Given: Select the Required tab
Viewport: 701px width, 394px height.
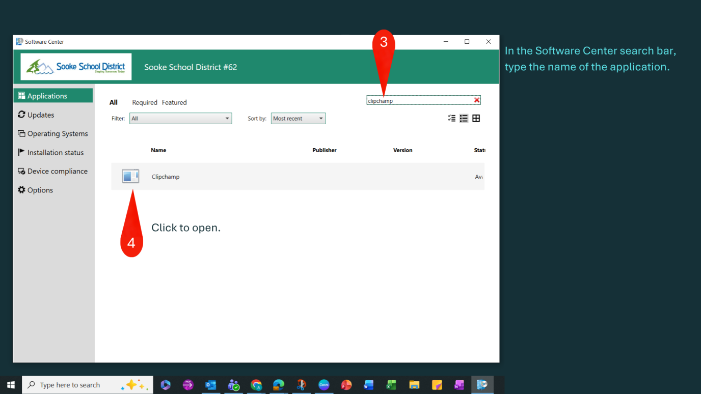Looking at the screenshot, I should [145, 102].
